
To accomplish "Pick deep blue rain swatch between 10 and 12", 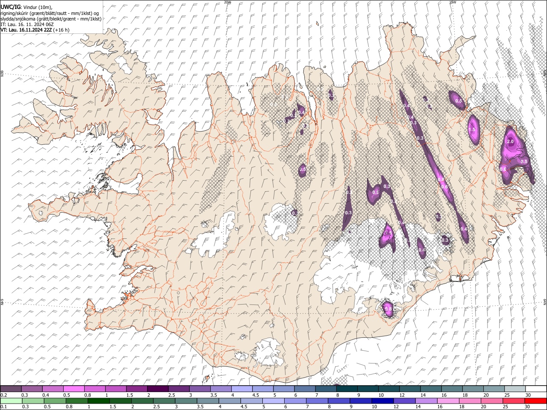I will point(383,401).
